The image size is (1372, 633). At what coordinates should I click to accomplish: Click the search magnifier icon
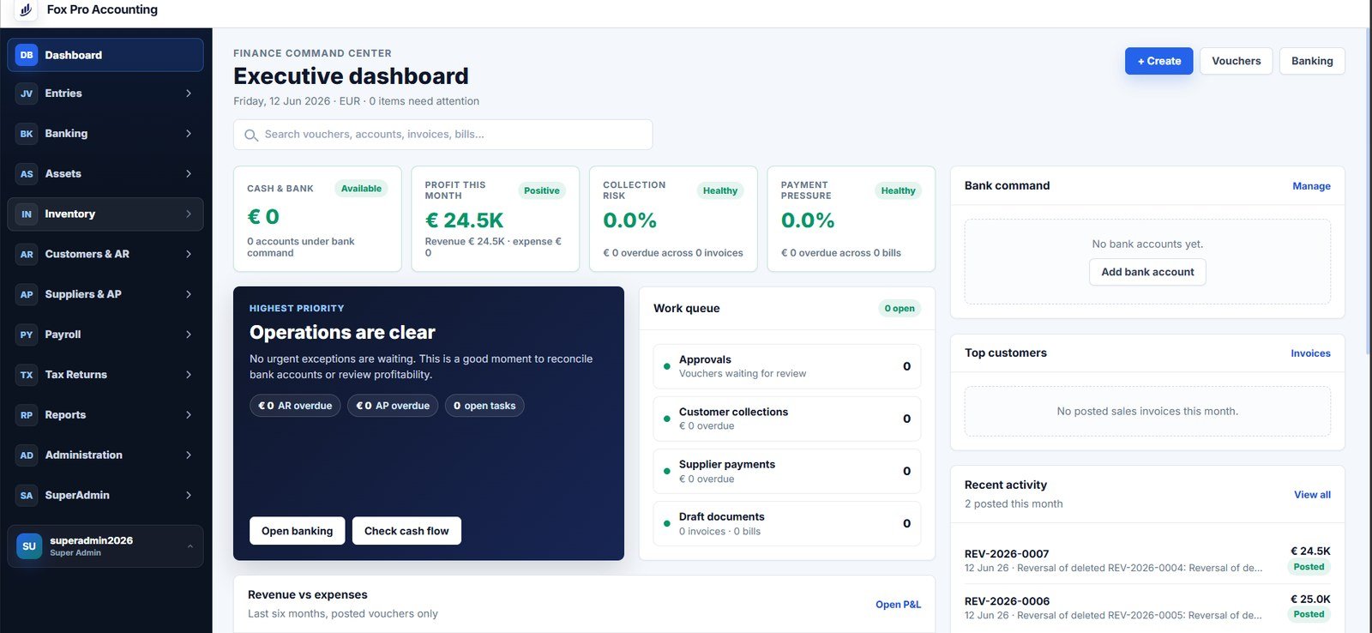click(x=251, y=136)
